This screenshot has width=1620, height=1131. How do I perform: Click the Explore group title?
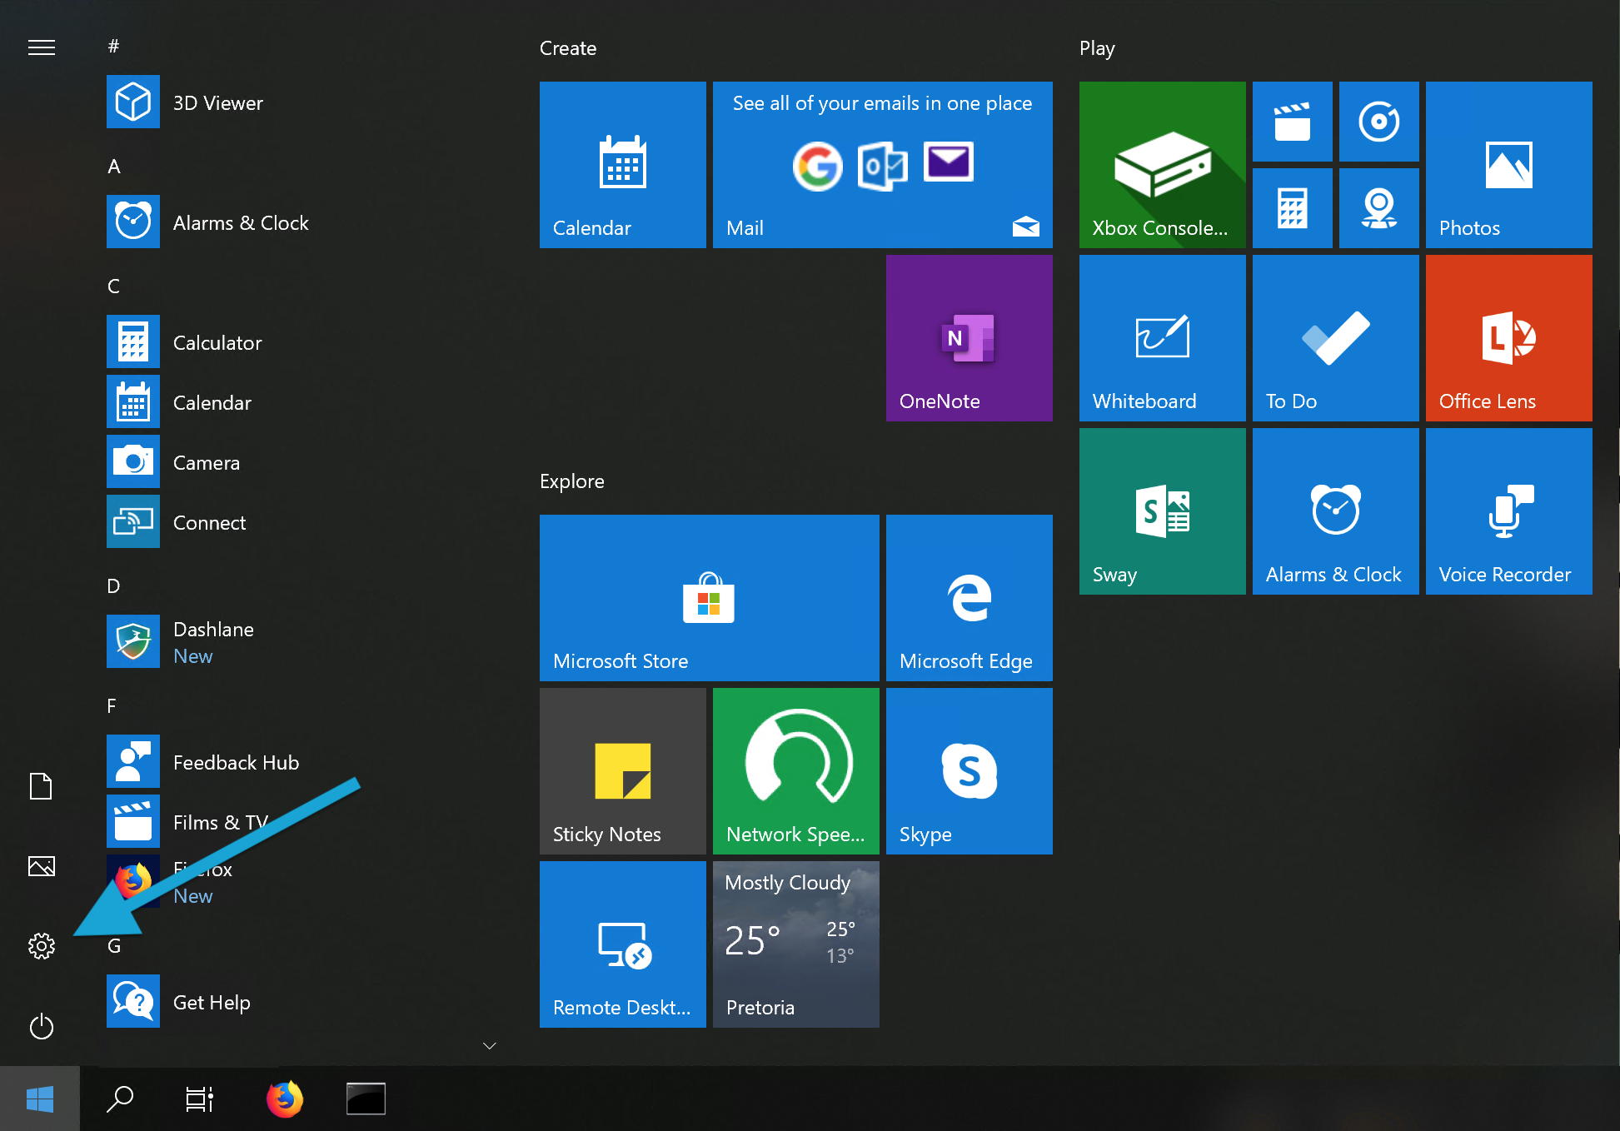pyautogui.click(x=572, y=481)
